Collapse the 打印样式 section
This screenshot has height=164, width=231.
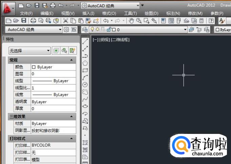point(72,138)
